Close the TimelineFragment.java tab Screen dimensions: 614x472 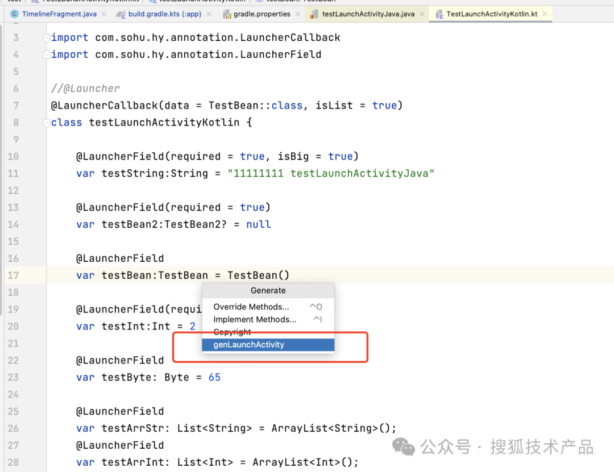(104, 14)
